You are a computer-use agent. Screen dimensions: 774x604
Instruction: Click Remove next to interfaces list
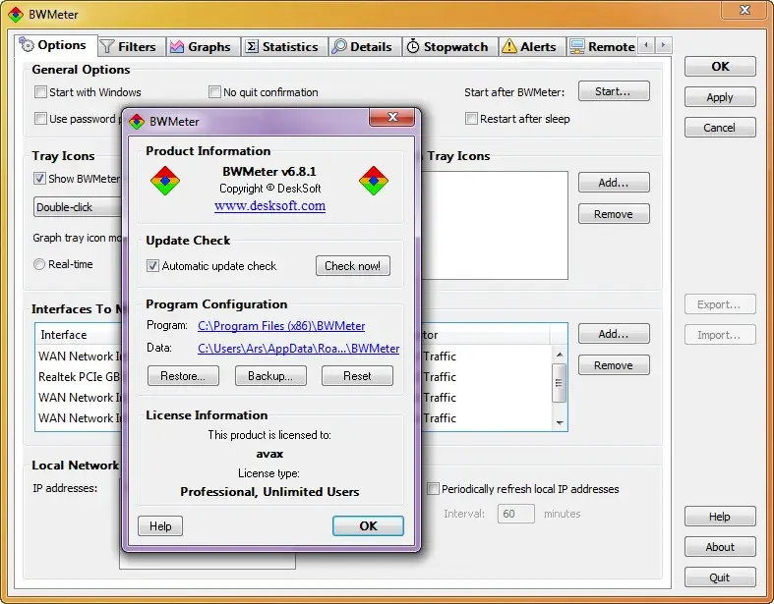(614, 365)
